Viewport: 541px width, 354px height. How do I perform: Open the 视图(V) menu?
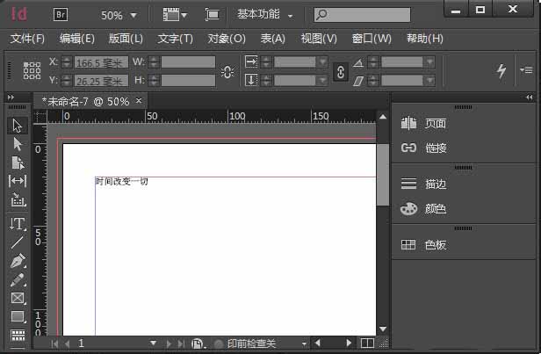(319, 39)
